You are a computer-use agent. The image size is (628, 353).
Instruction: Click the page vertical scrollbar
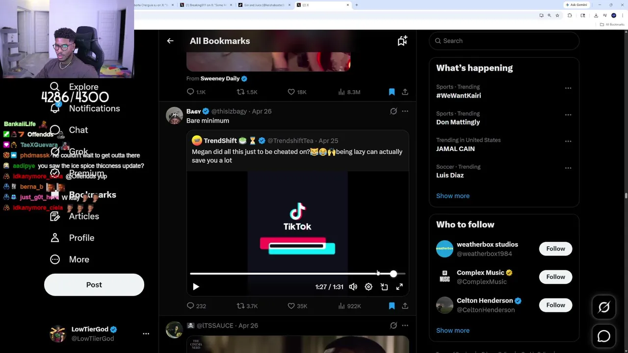click(626, 196)
